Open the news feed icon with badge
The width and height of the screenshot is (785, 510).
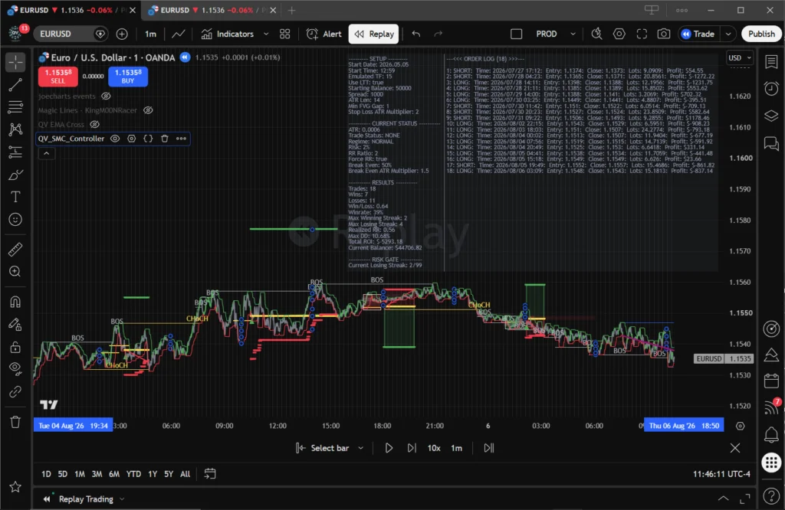coord(771,407)
